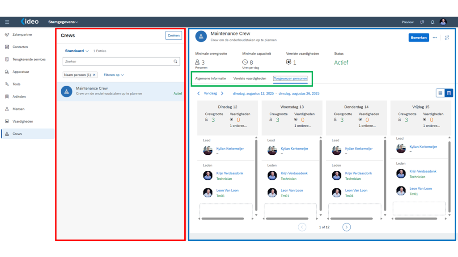
Task: Go to next date range arrow
Action: (x=222, y=94)
